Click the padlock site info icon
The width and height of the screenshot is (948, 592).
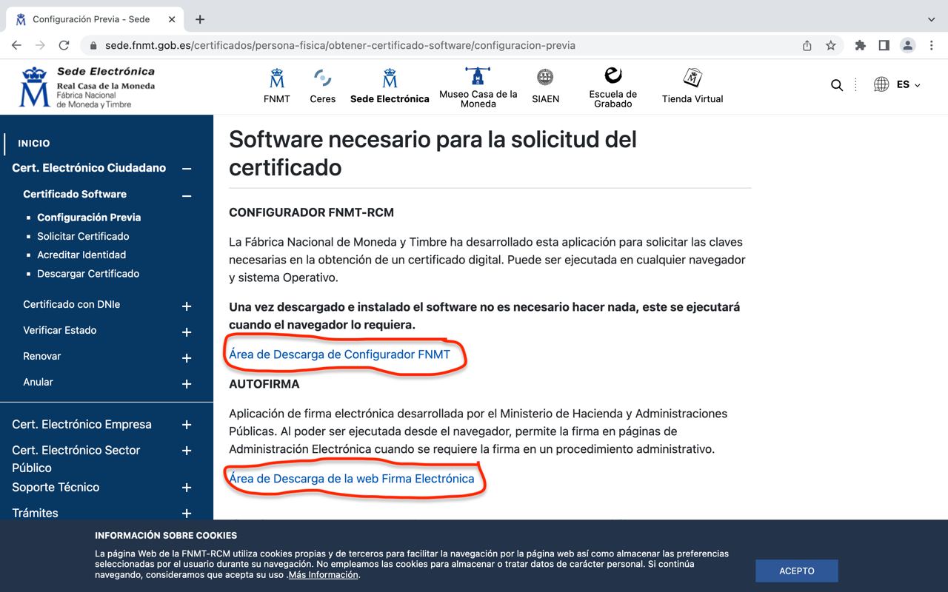click(x=93, y=45)
